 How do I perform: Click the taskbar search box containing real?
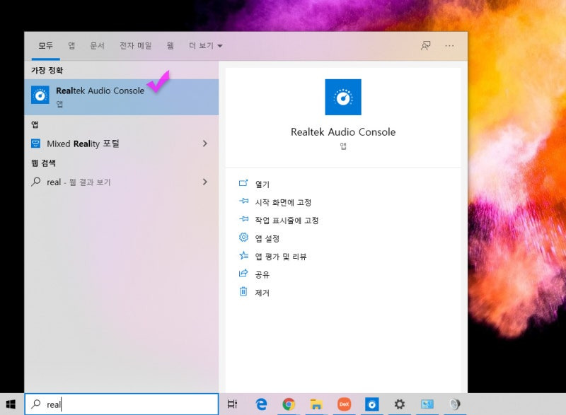[122, 404]
